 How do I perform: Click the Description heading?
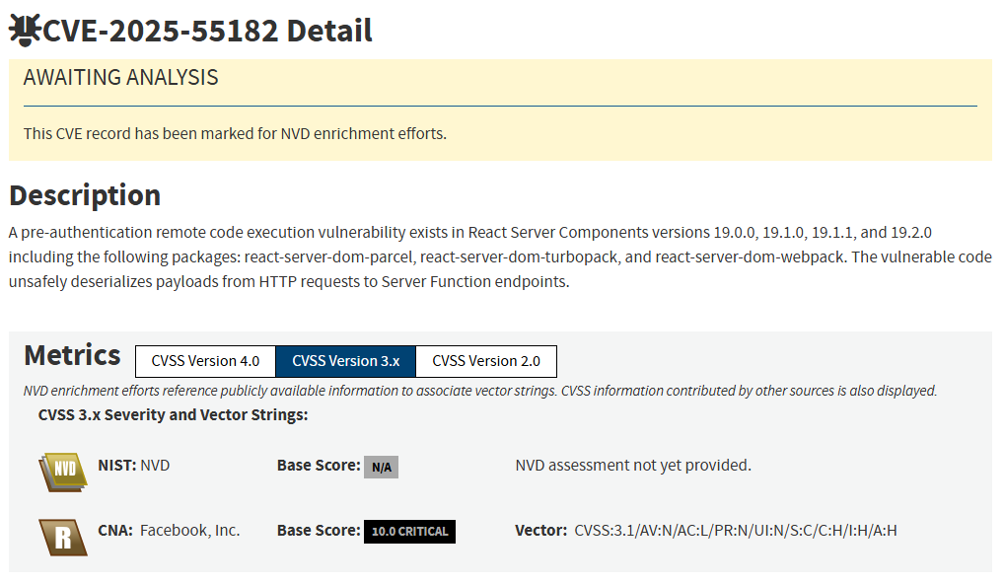pyautogui.click(x=85, y=194)
